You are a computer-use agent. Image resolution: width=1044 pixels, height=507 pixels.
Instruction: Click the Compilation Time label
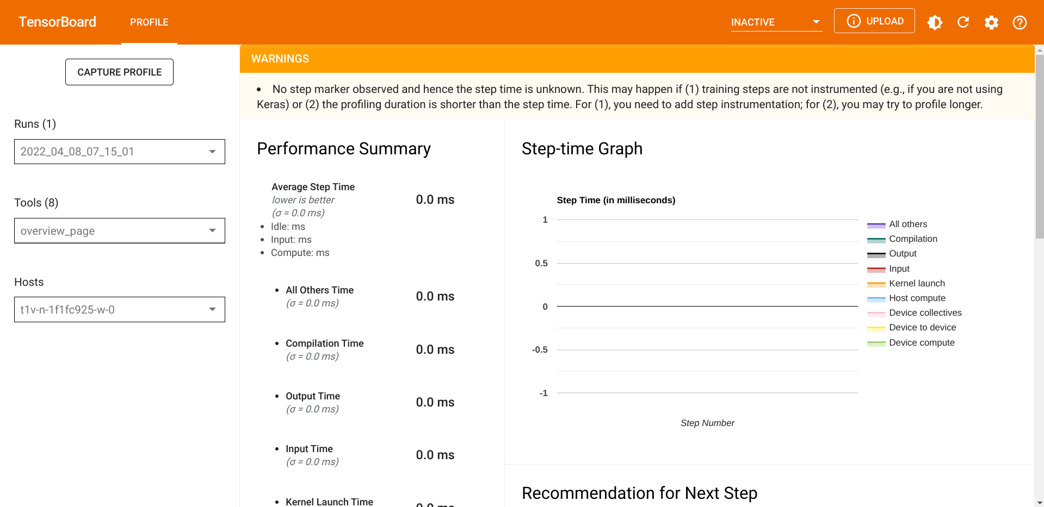324,343
